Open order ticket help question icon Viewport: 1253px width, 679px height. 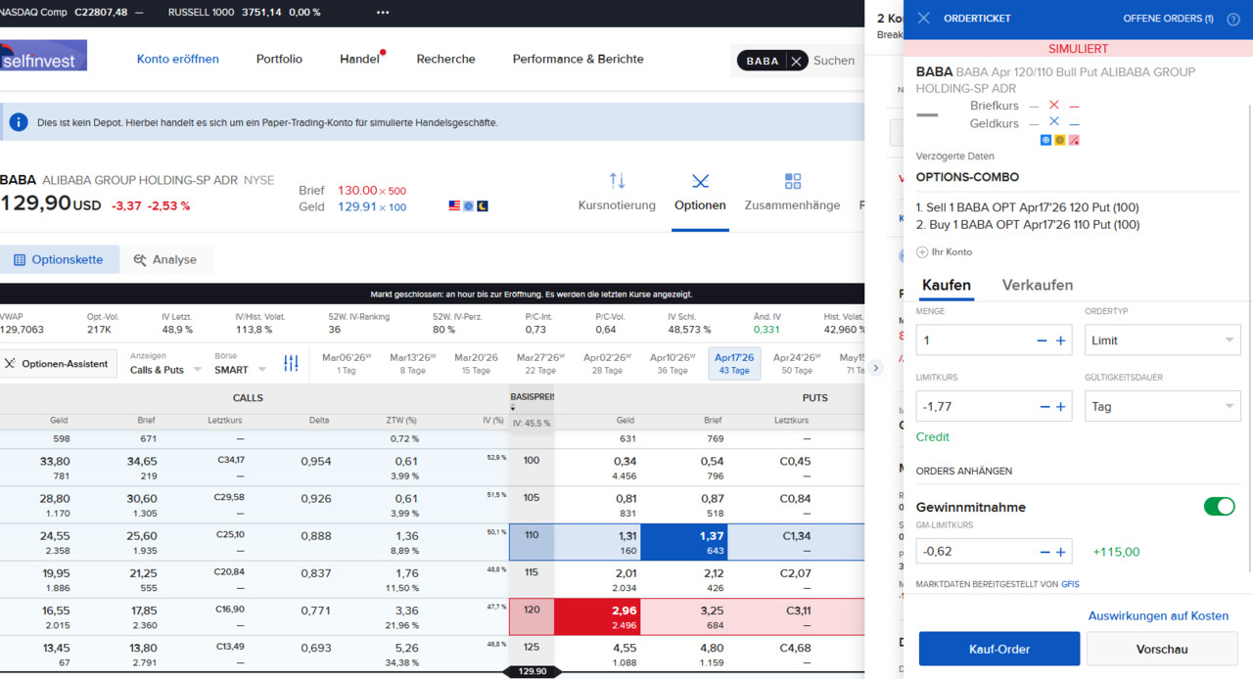click(x=1232, y=19)
